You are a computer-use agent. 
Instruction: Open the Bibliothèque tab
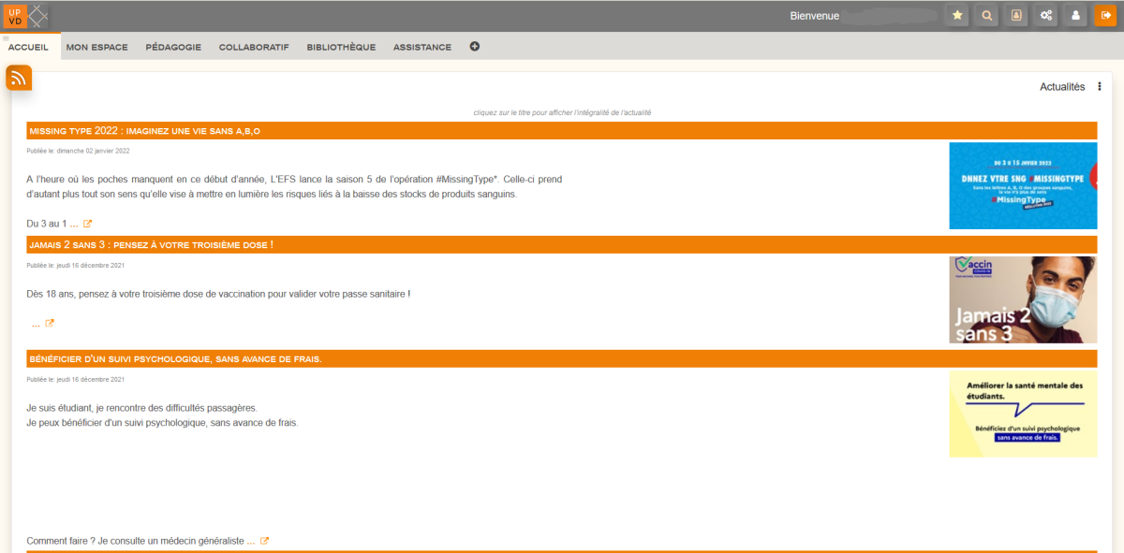coord(341,47)
